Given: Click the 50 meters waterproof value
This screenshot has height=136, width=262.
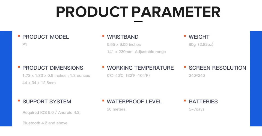Looking at the screenshot, I should point(116,109).
